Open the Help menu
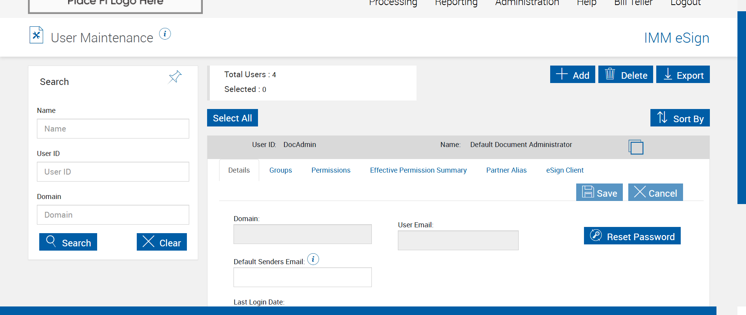Viewport: 746px width, 315px height. [x=586, y=3]
